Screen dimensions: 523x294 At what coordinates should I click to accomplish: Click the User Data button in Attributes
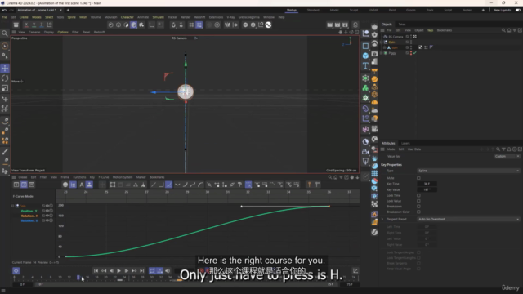pos(414,149)
